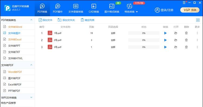Start conversion of 1号.pdf
The image size is (203, 107).
tap(165, 33)
